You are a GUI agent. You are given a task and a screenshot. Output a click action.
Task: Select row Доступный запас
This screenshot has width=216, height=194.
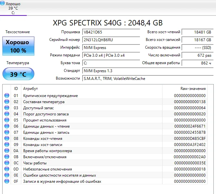(x=105, y=108)
